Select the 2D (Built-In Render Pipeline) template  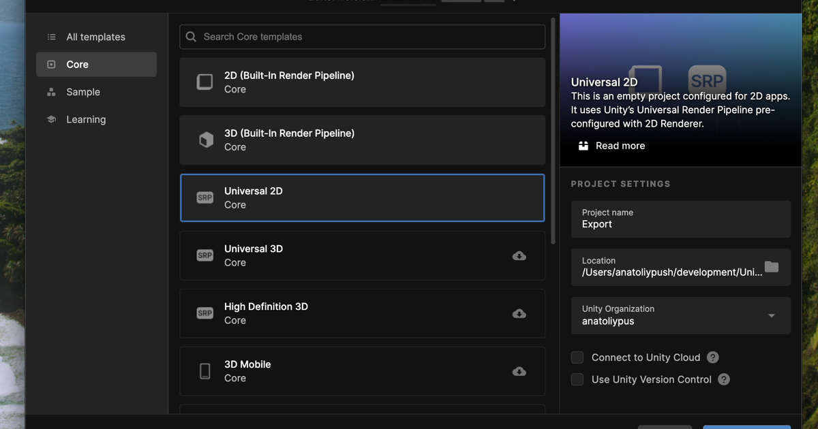(x=362, y=82)
